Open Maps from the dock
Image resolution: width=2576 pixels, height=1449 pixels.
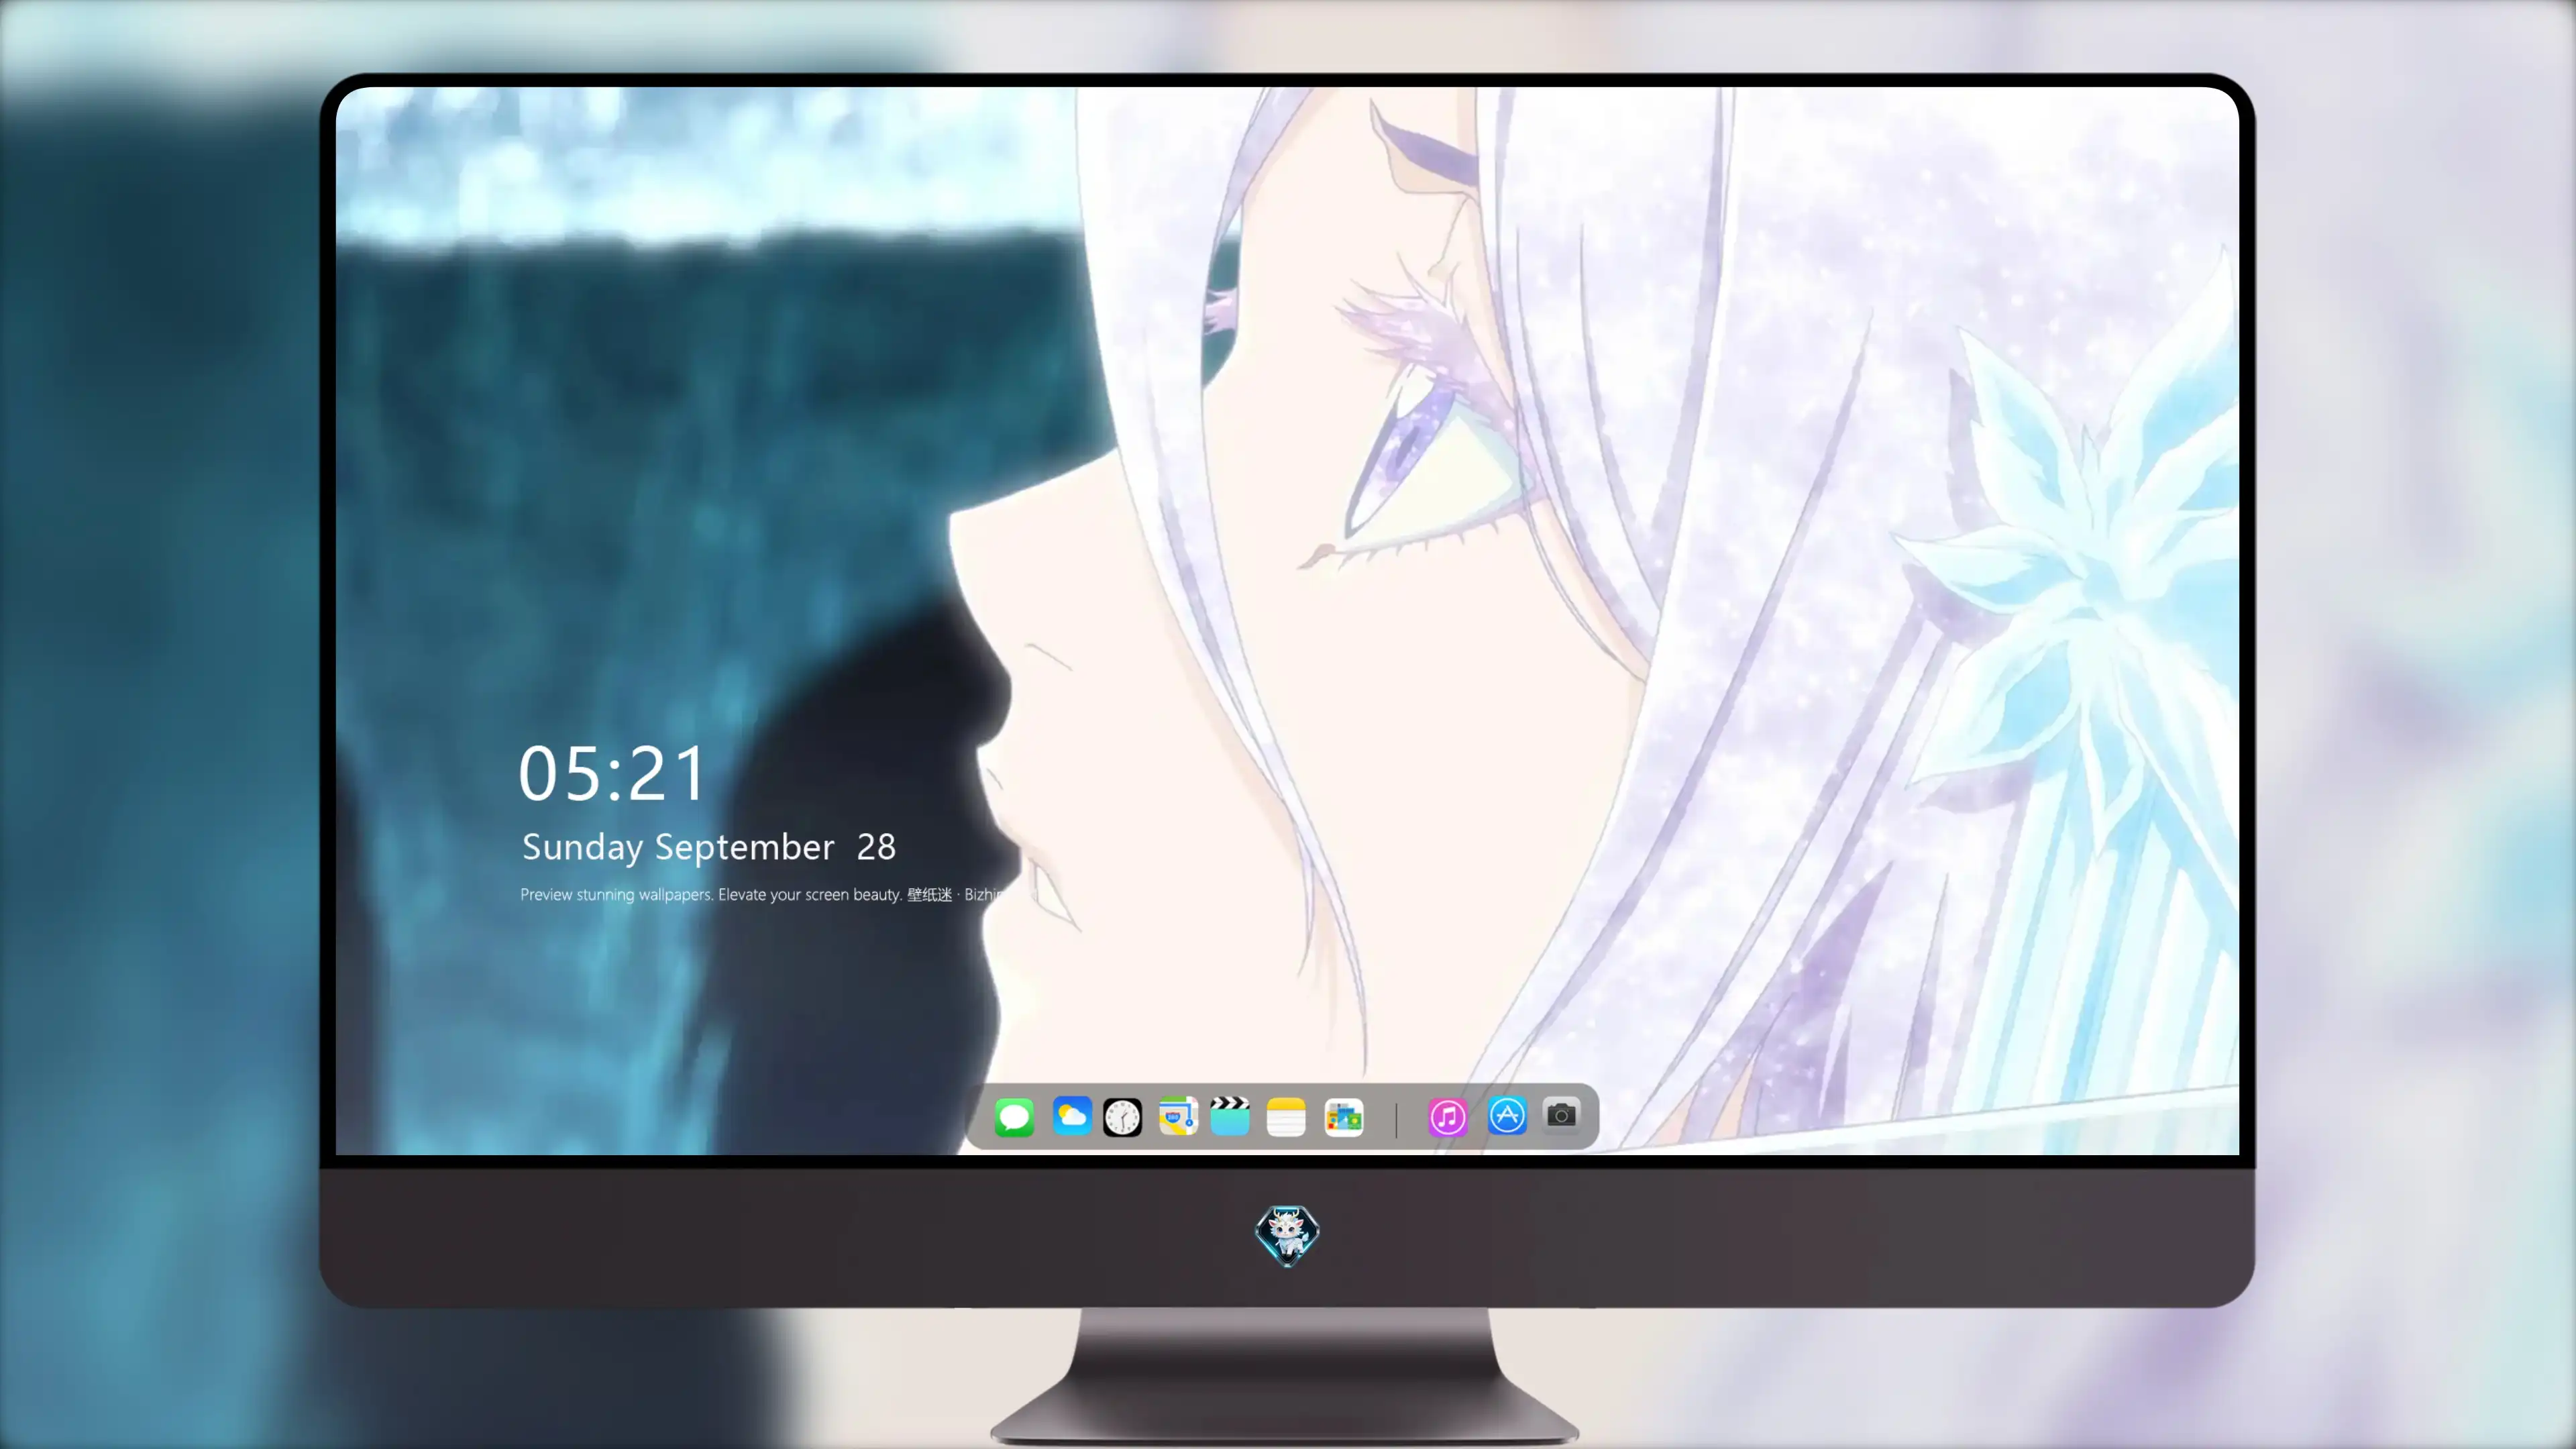pyautogui.click(x=1178, y=1116)
